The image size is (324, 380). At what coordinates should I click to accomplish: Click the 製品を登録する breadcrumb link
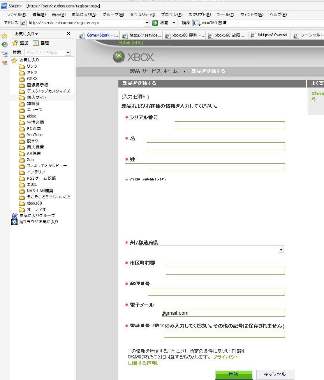click(208, 71)
